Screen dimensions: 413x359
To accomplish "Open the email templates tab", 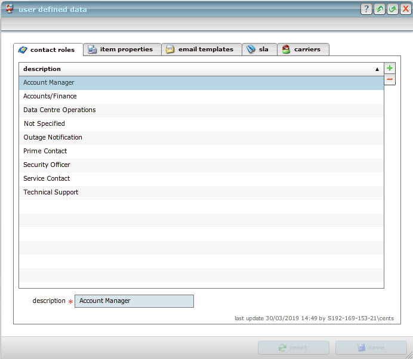I will coord(201,49).
